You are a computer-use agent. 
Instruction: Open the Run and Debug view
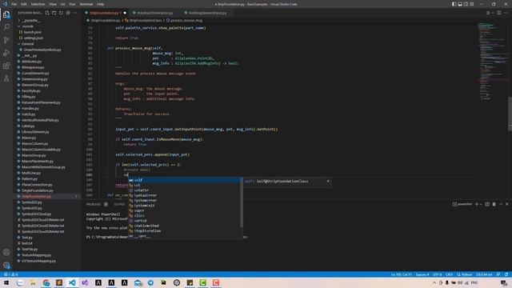pyautogui.click(x=6, y=53)
